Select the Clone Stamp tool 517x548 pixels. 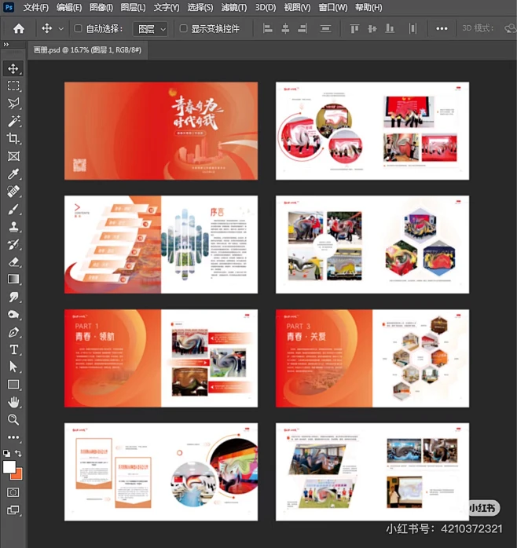click(13, 226)
